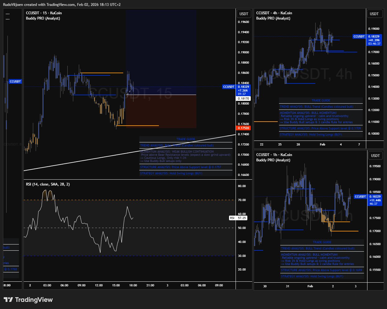This screenshot has height=309, width=387.
Task: Open the USDT currency selector on 4h chart
Action: pos(374,14)
